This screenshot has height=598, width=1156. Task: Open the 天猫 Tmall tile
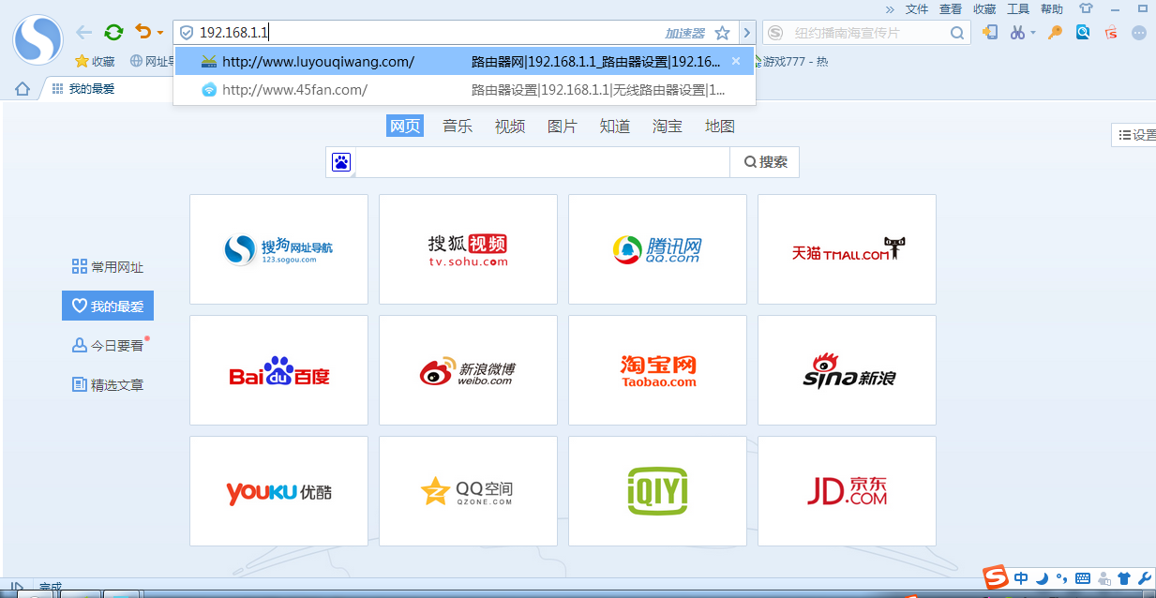pos(847,249)
